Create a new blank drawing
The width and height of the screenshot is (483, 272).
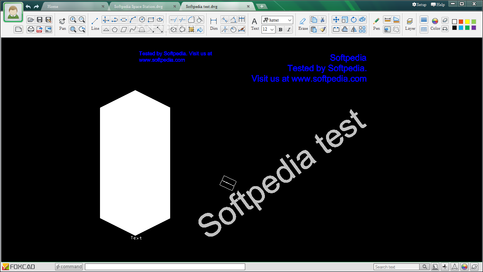point(18,29)
